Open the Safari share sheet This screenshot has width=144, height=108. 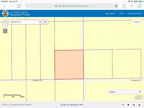124,6
